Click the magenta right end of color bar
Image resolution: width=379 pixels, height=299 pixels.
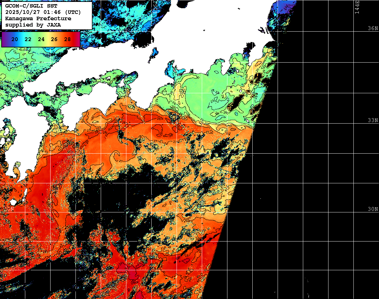[77, 39]
